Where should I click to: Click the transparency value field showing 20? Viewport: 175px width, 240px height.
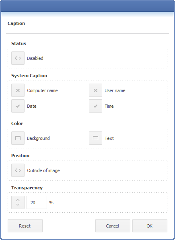pyautogui.click(x=37, y=202)
